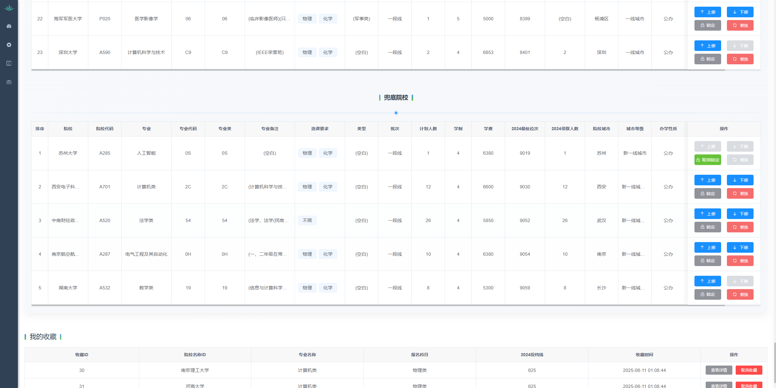Lock 海军军医大学 row with 锁定 button

[x=707, y=25]
